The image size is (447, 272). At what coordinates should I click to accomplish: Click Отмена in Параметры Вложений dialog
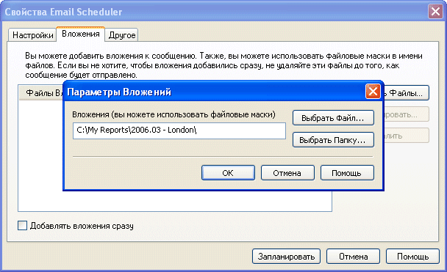(x=287, y=172)
